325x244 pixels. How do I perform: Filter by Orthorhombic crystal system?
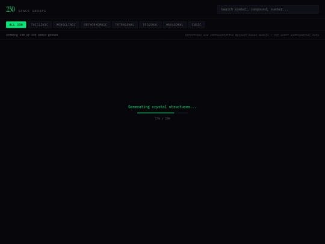point(95,25)
